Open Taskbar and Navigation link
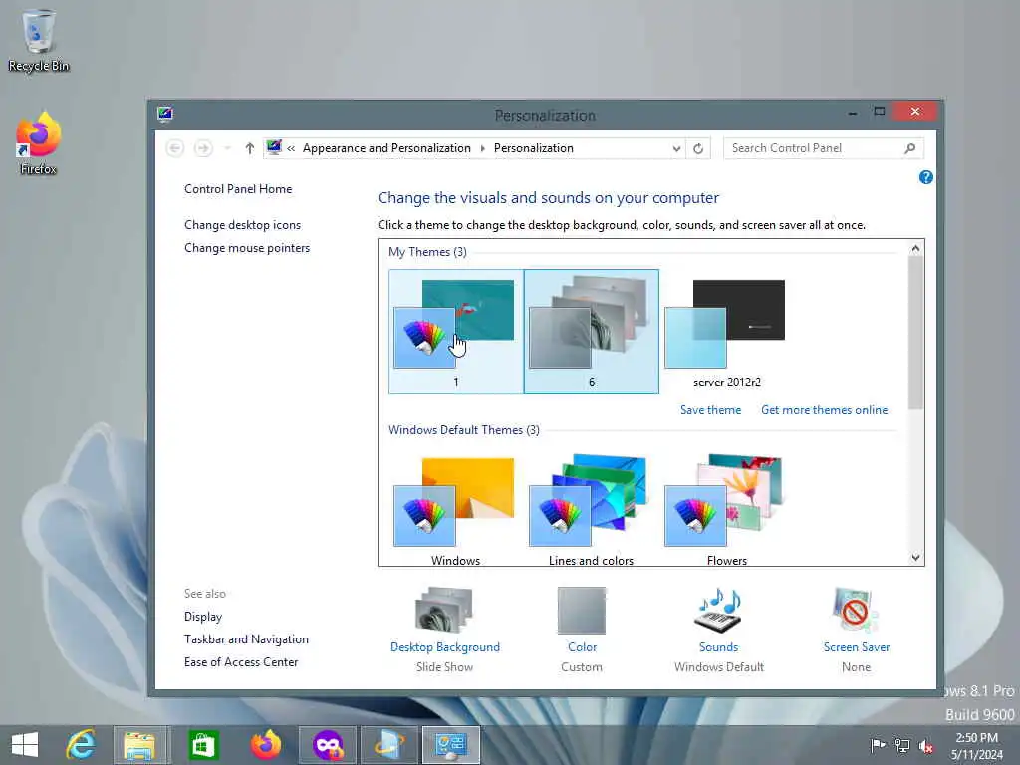Screen dimensions: 1020x765 (x=246, y=639)
